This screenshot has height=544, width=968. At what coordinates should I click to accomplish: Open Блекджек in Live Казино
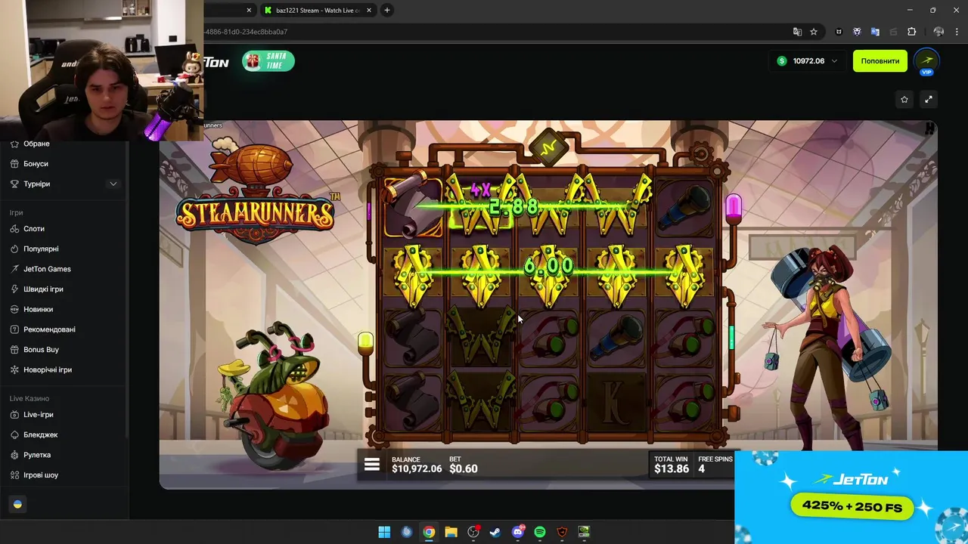41,435
